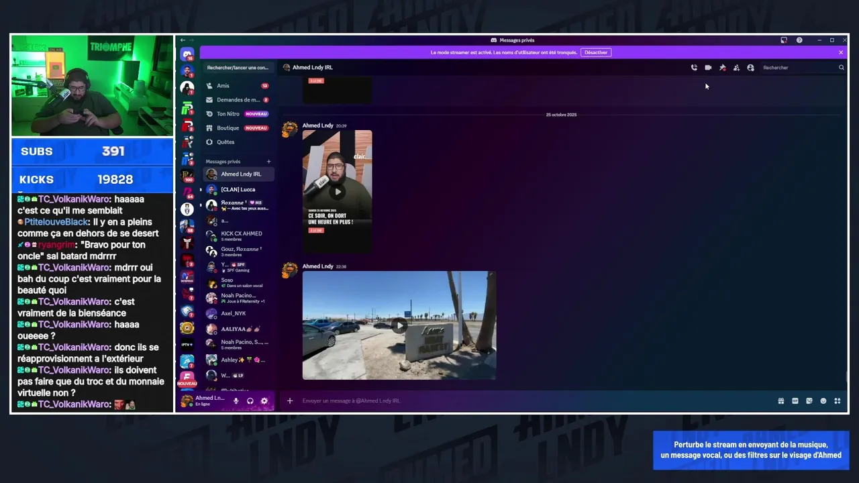This screenshot has width=859, height=483.
Task: Deafen with the headphones icon
Action: click(250, 401)
